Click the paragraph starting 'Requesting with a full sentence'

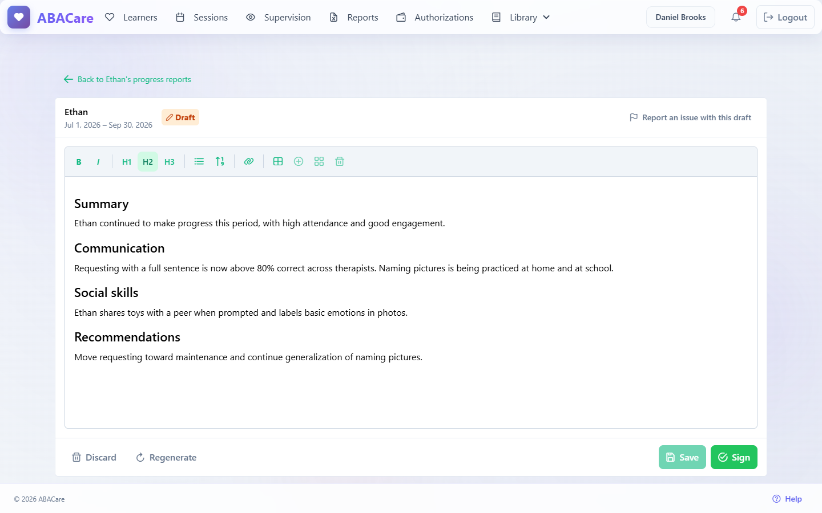(344, 268)
